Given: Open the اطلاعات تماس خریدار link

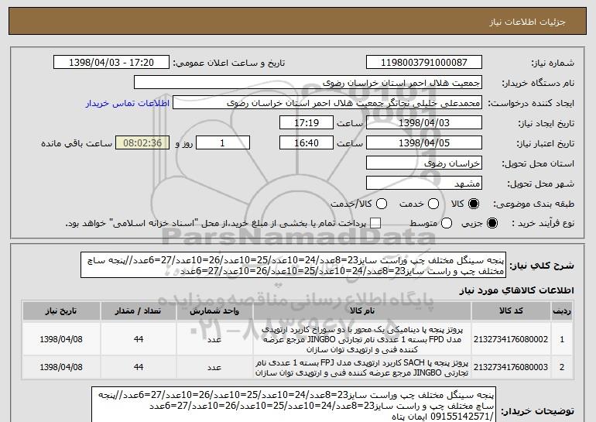Looking at the screenshot, I should click(128, 103).
